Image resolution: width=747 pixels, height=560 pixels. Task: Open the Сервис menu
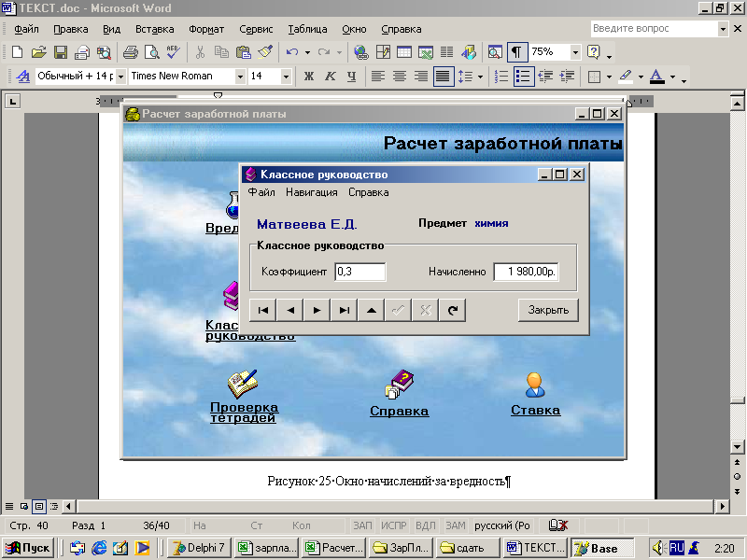click(x=256, y=29)
